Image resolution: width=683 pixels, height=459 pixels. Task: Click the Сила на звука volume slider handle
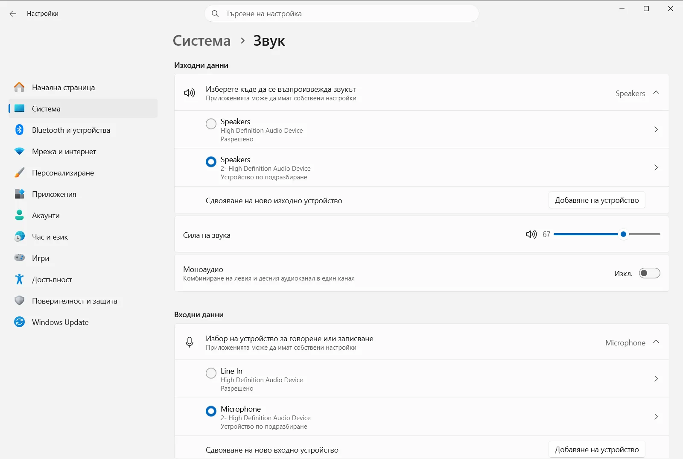[623, 234]
